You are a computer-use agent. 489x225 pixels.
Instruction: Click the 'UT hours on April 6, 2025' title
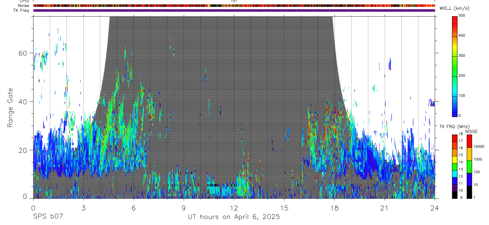(x=234, y=217)
